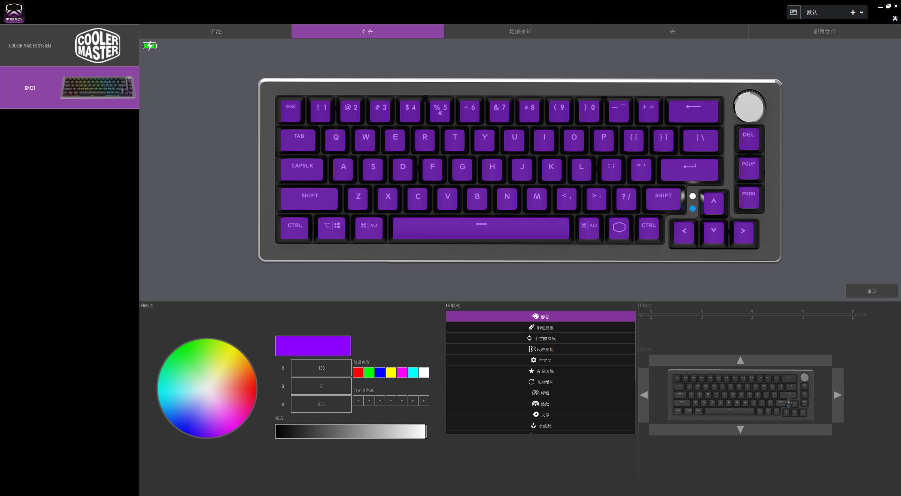
Task: Select 彩虹波浪 LED mode
Action: (541, 328)
